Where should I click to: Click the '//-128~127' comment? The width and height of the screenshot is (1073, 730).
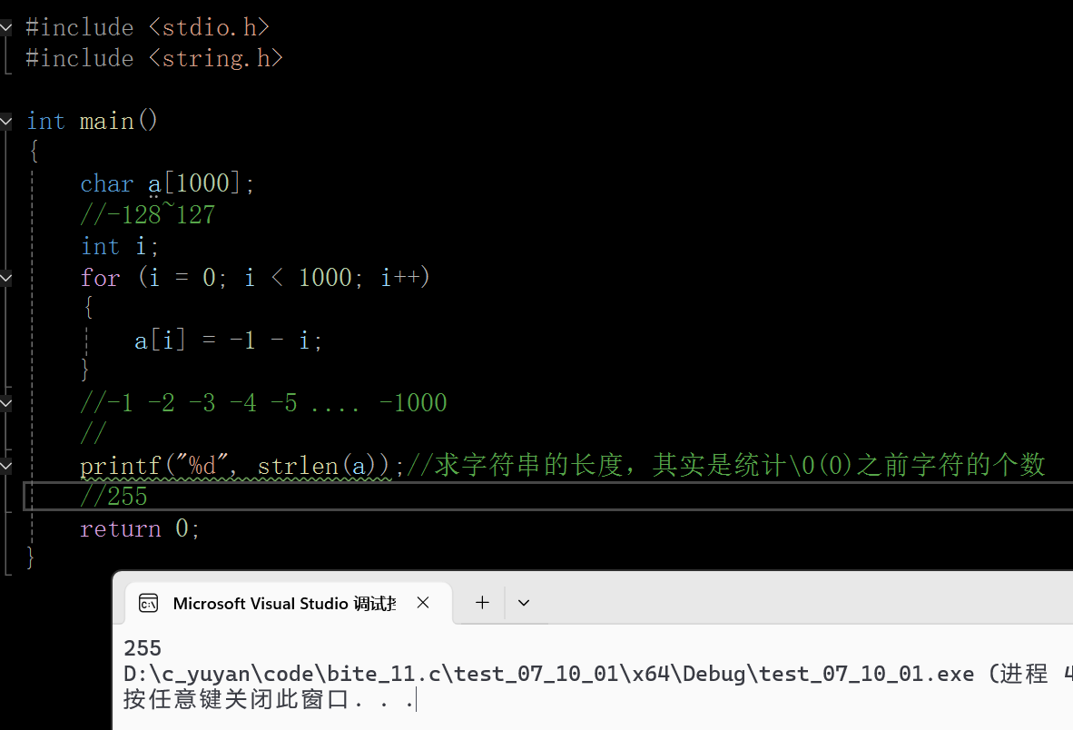tap(148, 215)
